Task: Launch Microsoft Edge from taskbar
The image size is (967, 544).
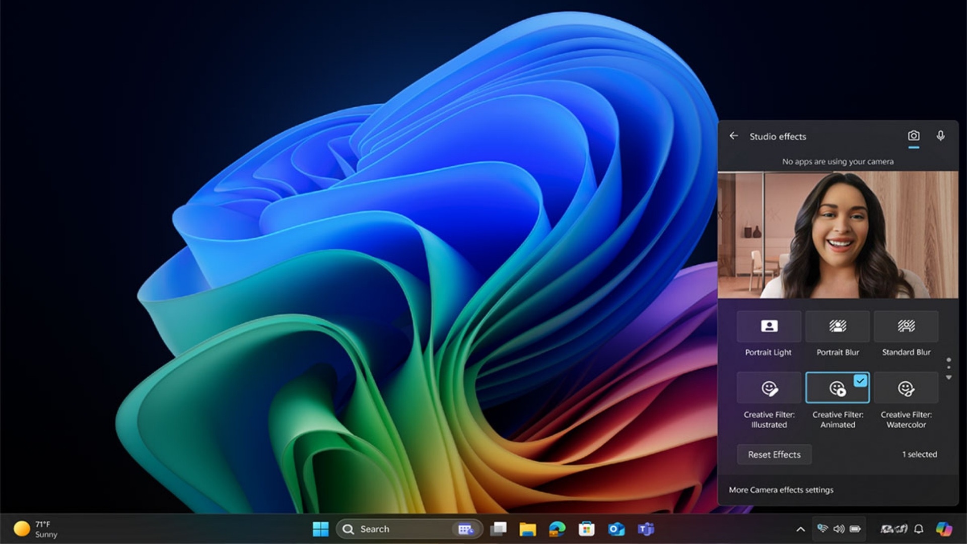Action: coord(557,529)
